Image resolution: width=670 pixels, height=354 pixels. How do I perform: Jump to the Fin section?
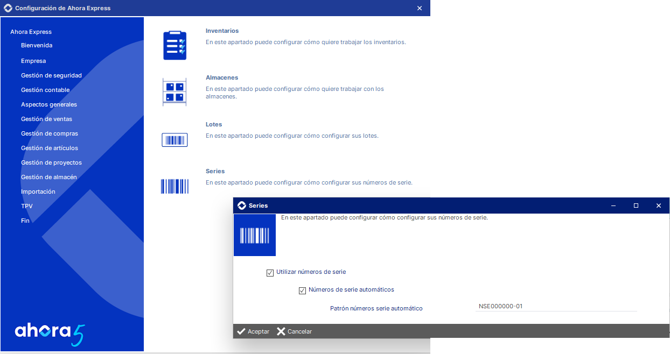(25, 221)
